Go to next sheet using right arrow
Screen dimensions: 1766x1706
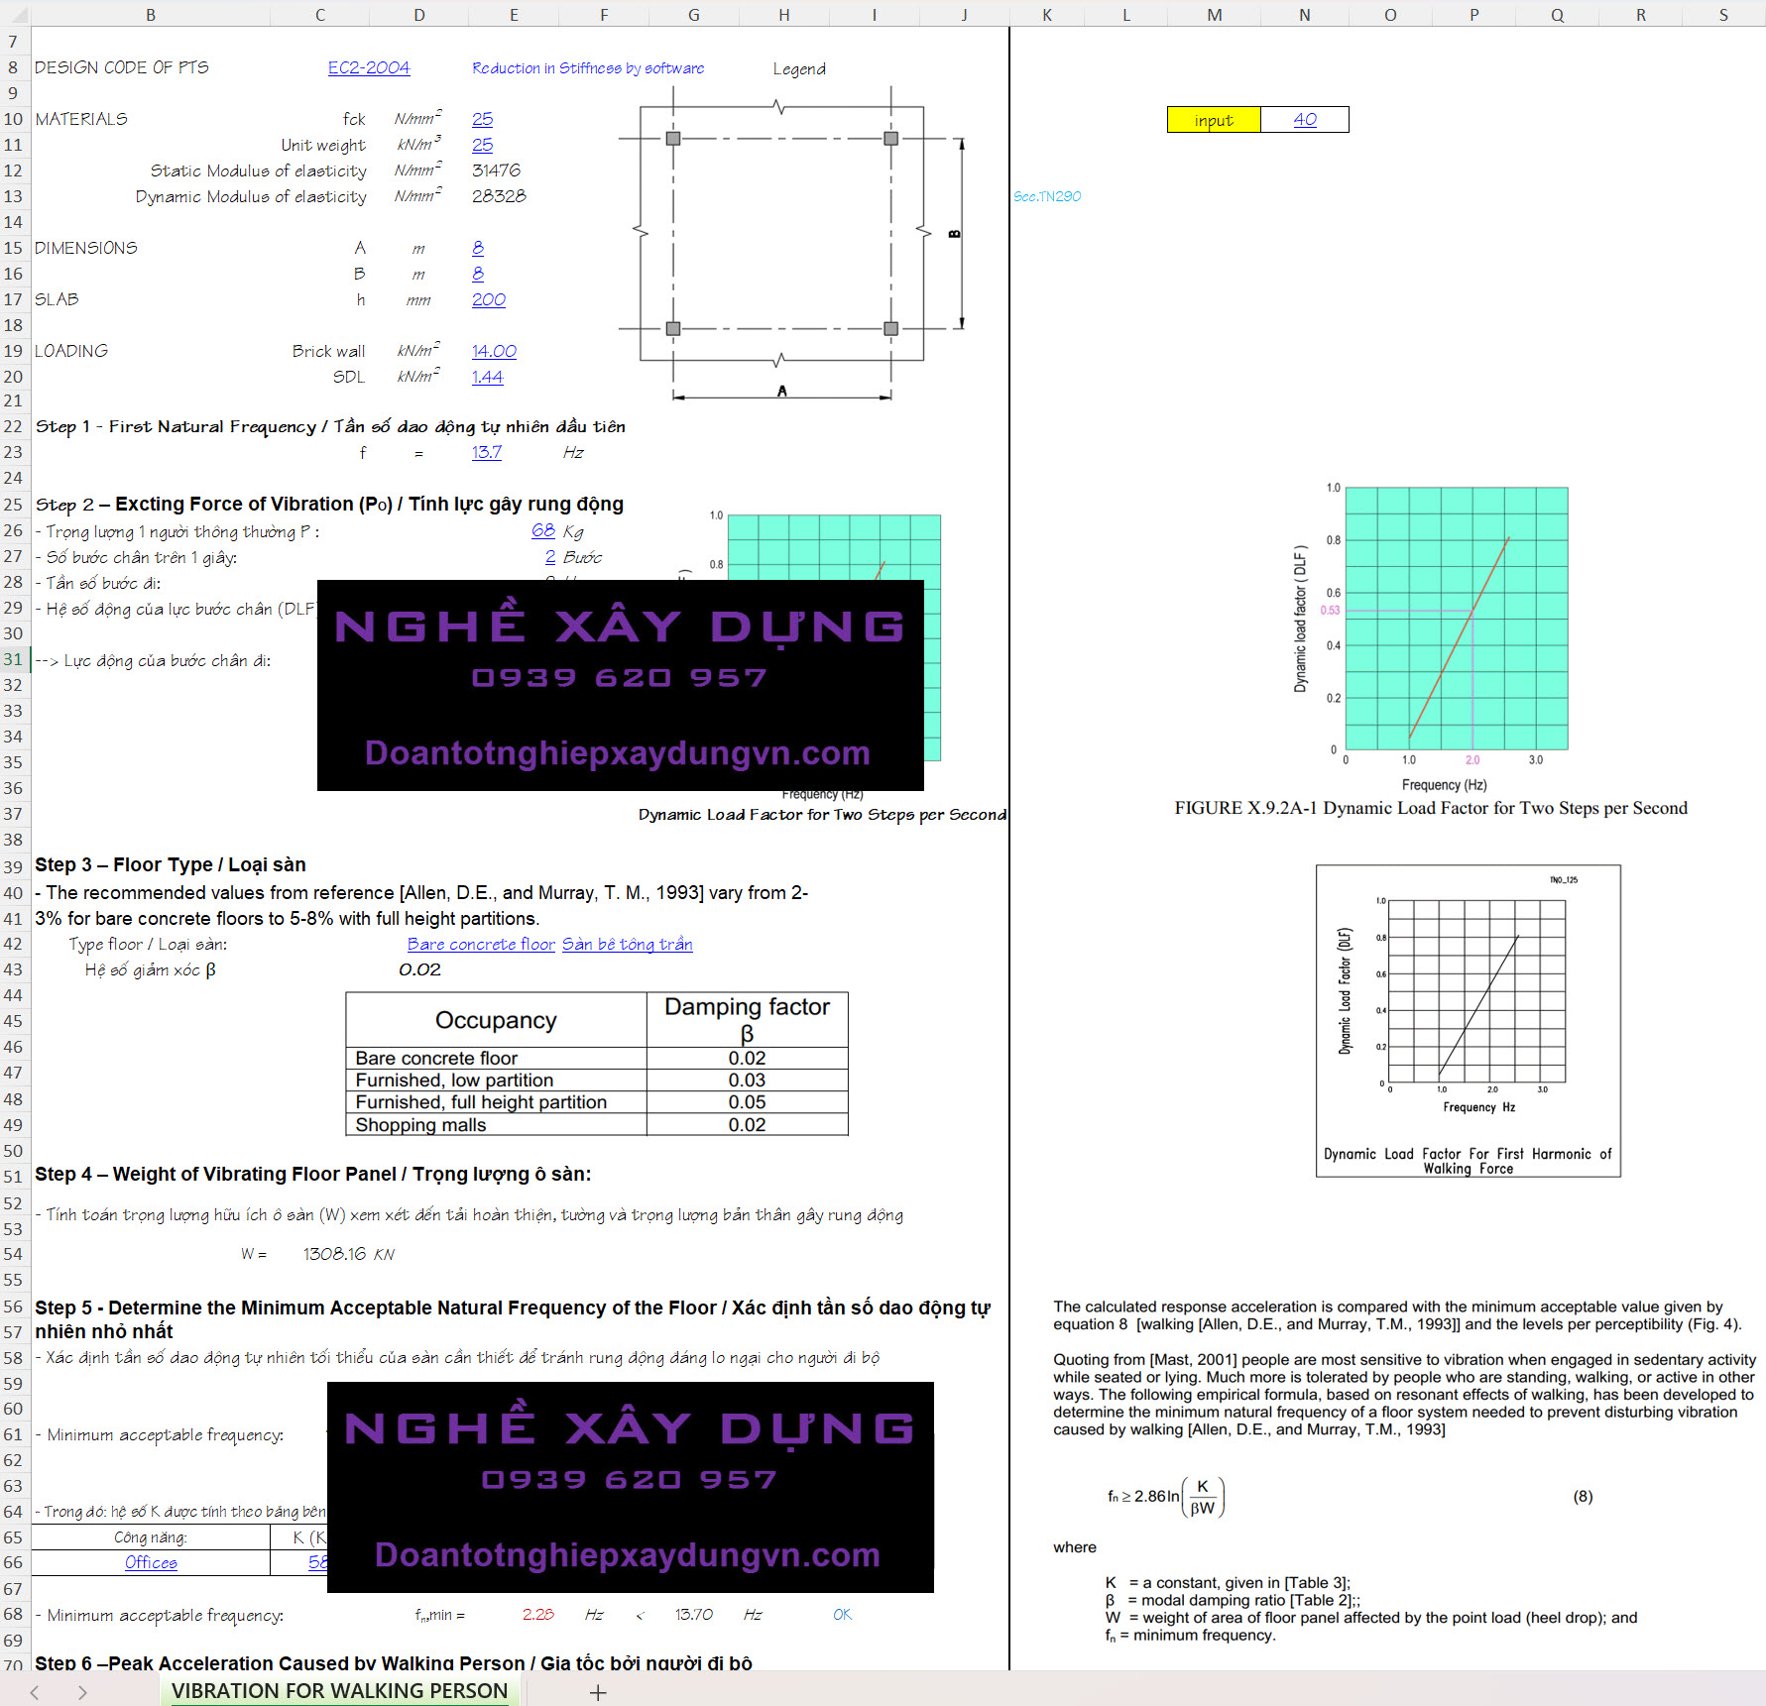coord(82,1692)
